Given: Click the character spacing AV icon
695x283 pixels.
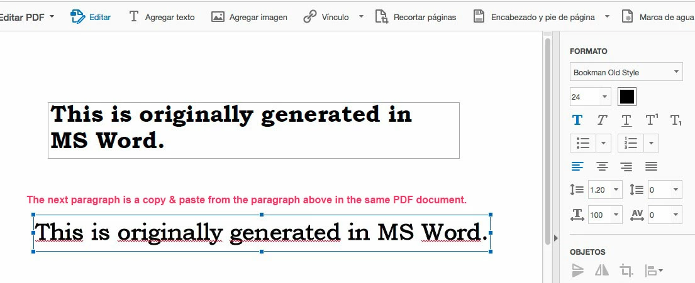Looking at the screenshot, I should click(x=637, y=215).
